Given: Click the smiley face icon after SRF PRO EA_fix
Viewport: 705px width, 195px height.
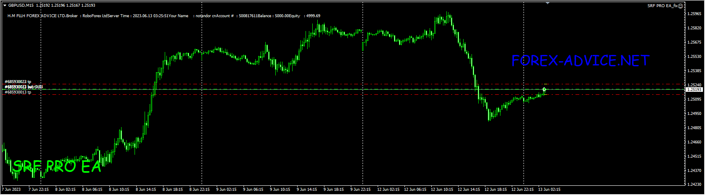Looking at the screenshot, I should [681, 6].
